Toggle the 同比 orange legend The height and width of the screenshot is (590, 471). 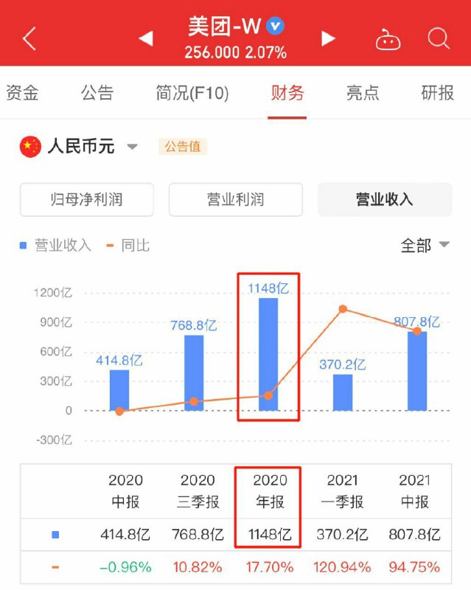coord(128,246)
